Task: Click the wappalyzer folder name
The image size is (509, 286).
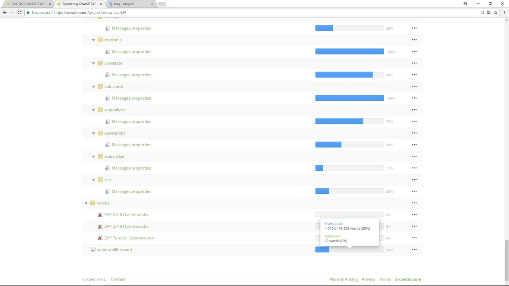Action: click(115, 110)
